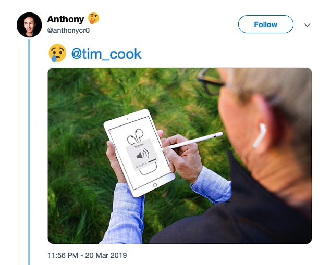The height and width of the screenshot is (265, 331).
Task: Open the 11:56 PM - 20 Mar 2019 timestamp
Action: point(87,255)
